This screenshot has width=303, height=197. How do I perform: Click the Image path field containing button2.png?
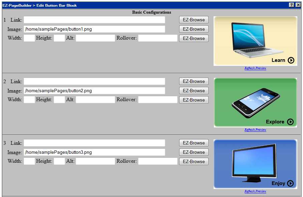pos(94,91)
